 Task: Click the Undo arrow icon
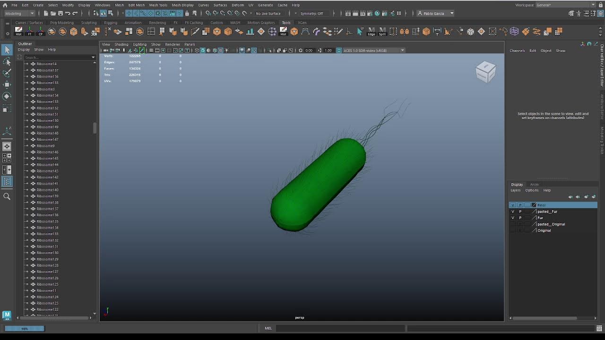[68, 13]
